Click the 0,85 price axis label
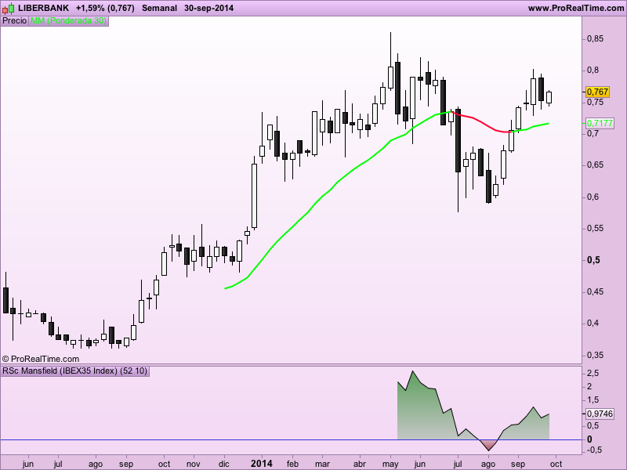The image size is (627, 470). (596, 38)
